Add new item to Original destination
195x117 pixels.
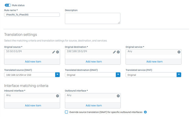94,62
